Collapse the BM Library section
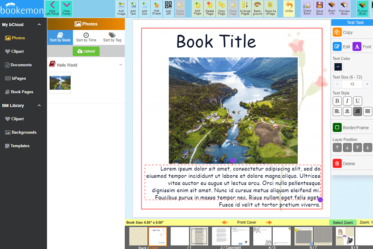The width and height of the screenshot is (373, 249). [39, 105]
